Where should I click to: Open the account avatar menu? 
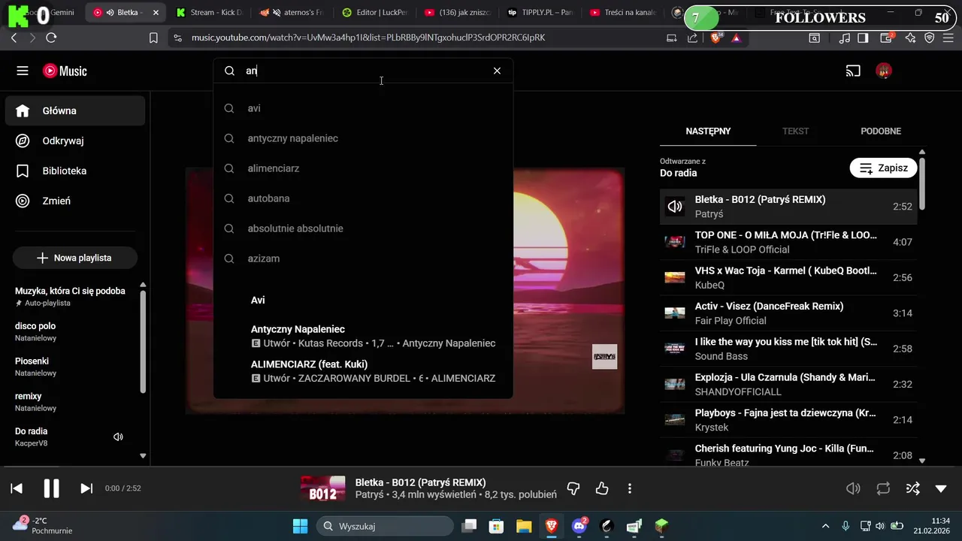884,71
